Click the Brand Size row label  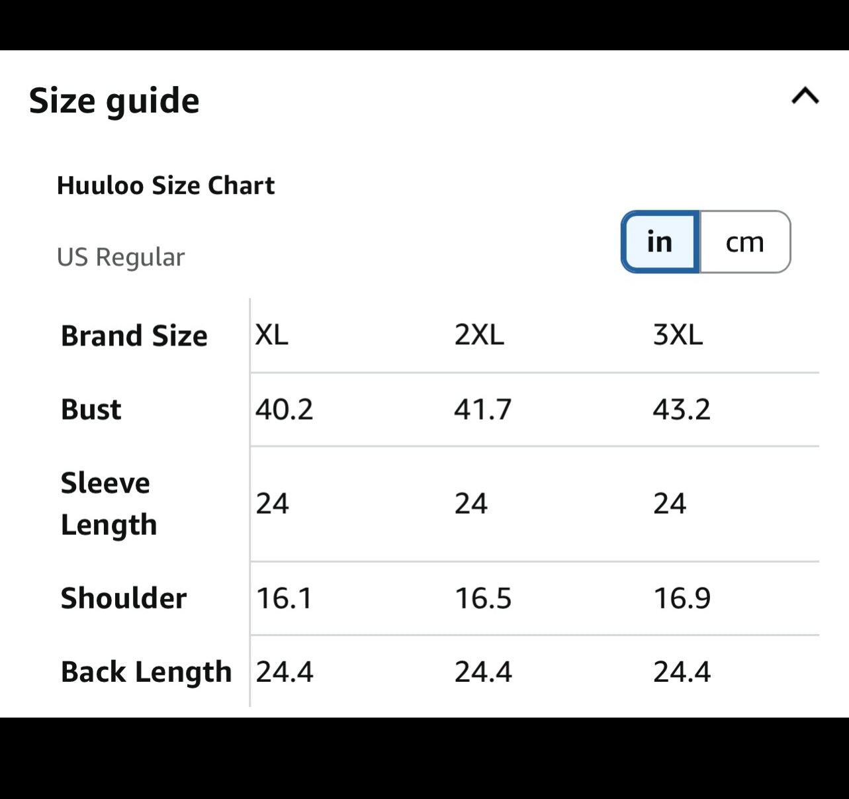tap(134, 336)
